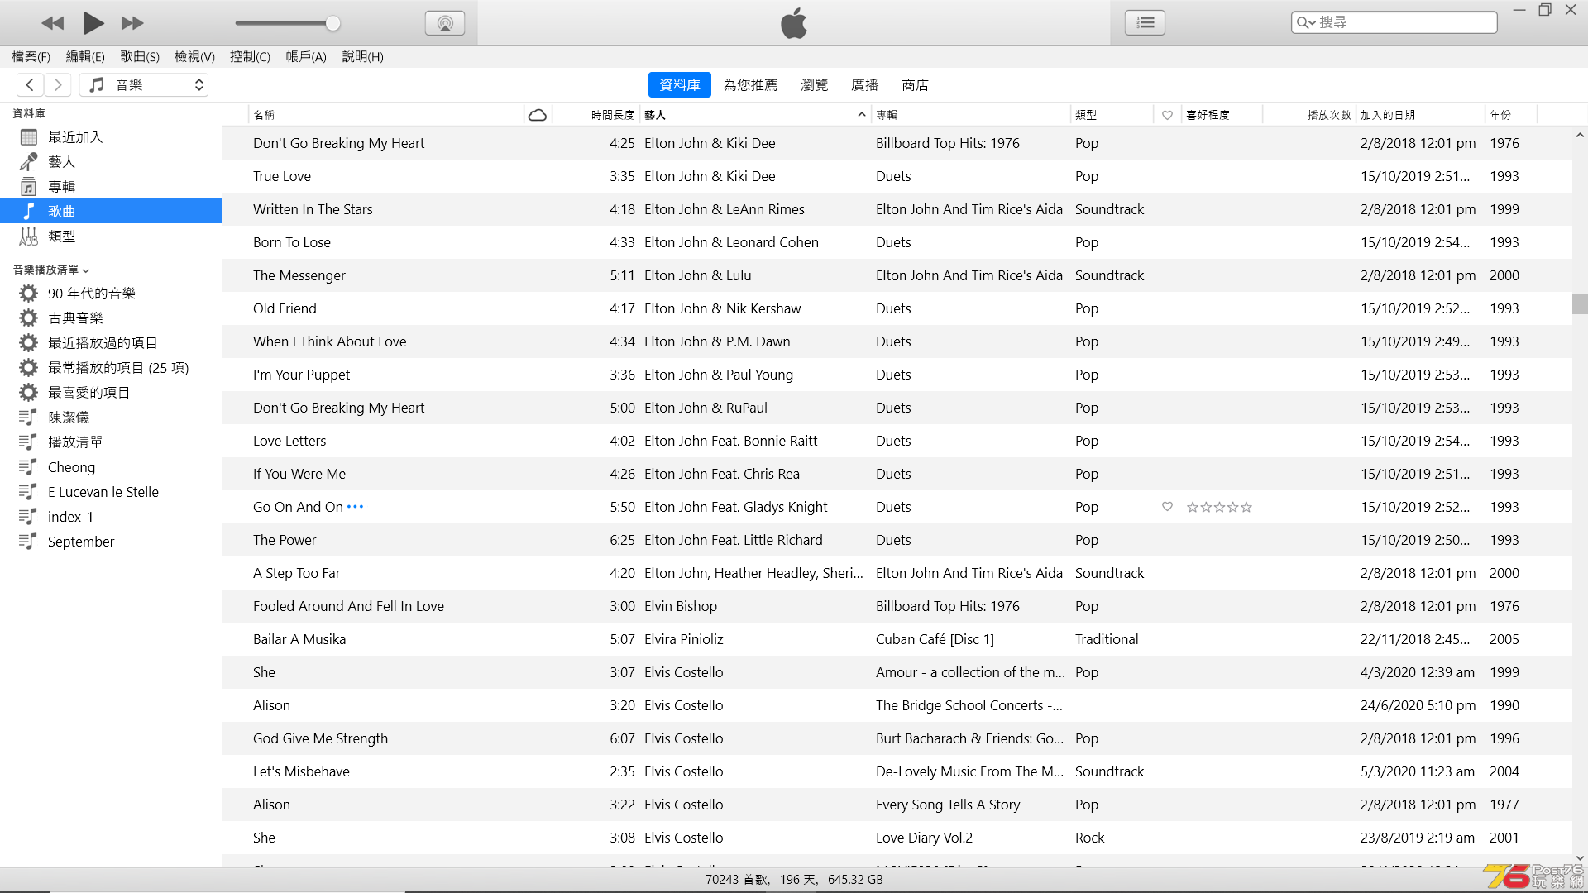Select the song God Give Me Strength
Image resolution: width=1588 pixels, height=893 pixels.
(x=897, y=738)
